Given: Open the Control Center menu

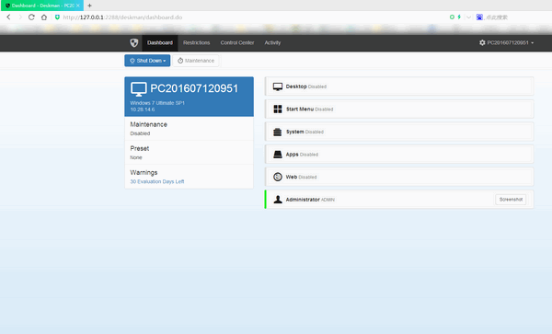Looking at the screenshot, I should point(237,42).
